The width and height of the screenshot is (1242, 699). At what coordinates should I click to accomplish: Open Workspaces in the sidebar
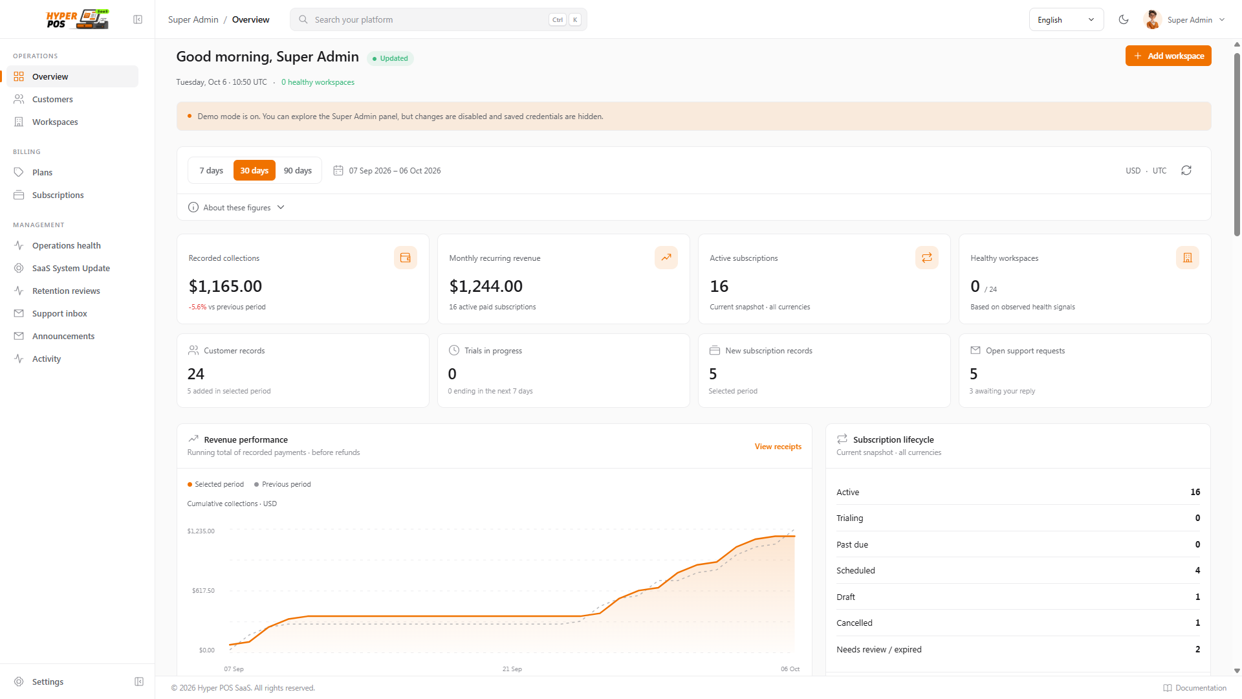72,122
